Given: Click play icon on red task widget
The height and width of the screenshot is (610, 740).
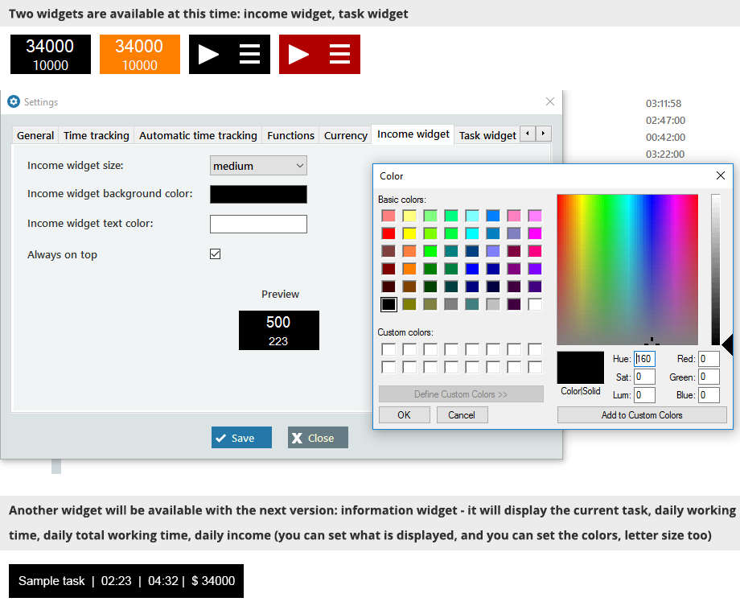Looking at the screenshot, I should tap(299, 54).
